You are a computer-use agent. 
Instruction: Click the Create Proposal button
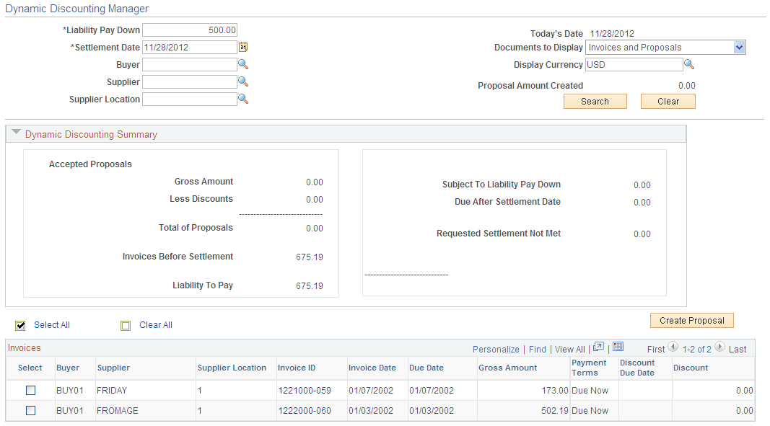691,320
